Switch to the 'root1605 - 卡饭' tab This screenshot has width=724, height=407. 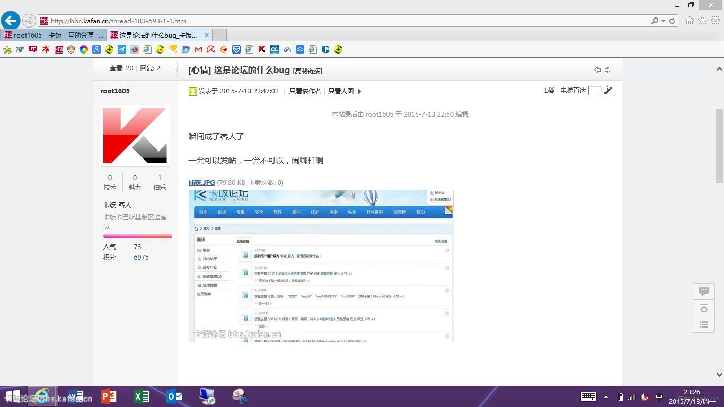(53, 35)
